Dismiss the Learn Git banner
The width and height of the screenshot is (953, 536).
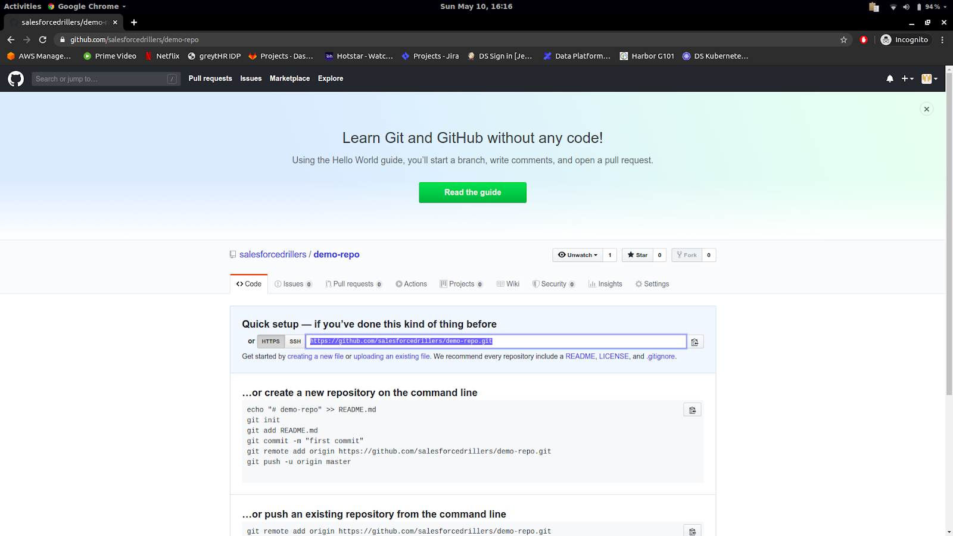927,109
